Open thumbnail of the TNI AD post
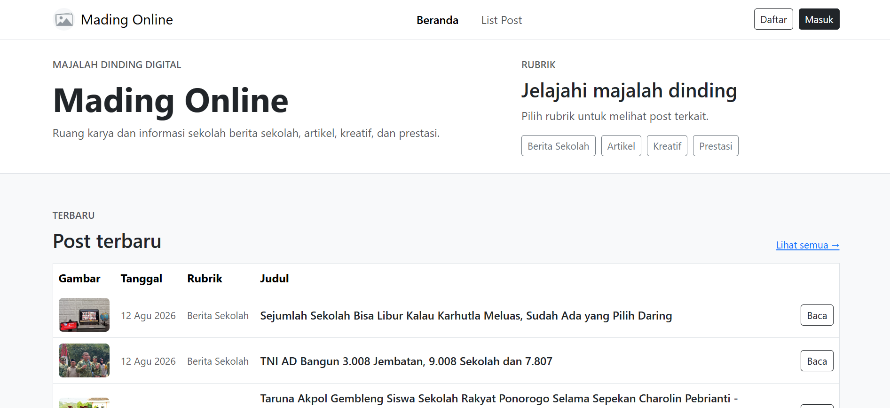Screen dimensions: 890x408 (x=84, y=360)
